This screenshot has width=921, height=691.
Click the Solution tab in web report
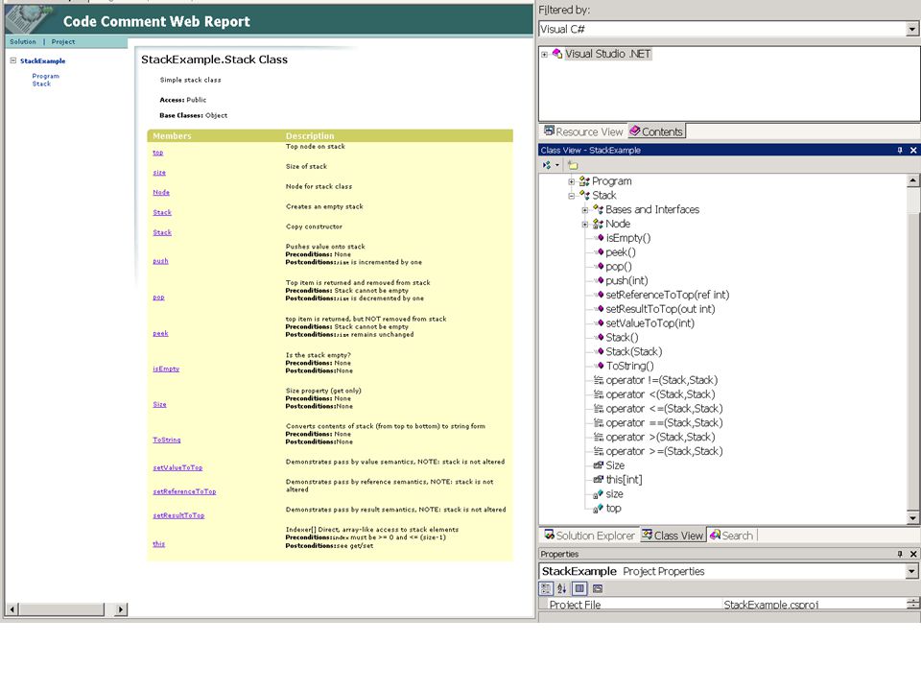[x=23, y=41]
